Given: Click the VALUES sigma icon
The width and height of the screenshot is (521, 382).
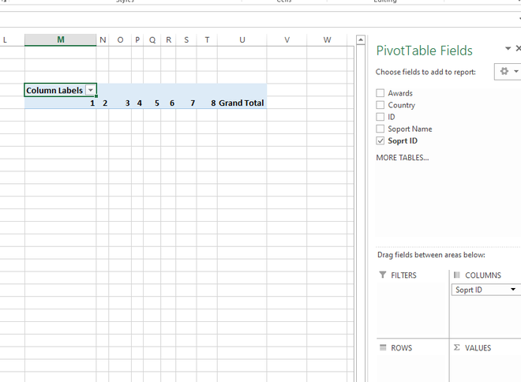Looking at the screenshot, I should (457, 347).
